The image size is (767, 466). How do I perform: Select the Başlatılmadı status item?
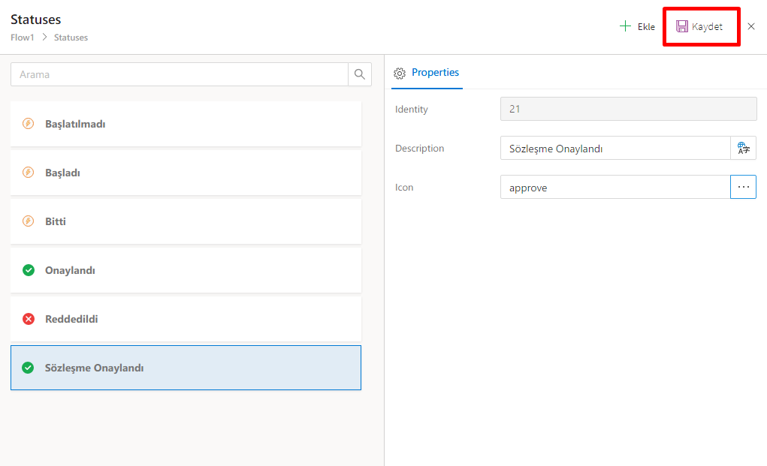click(186, 124)
